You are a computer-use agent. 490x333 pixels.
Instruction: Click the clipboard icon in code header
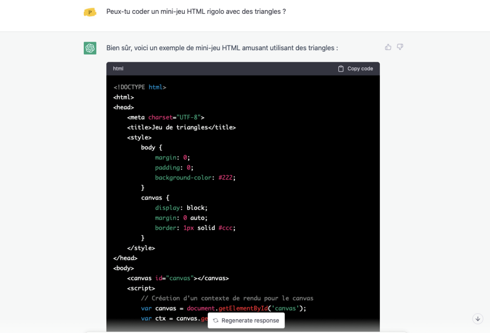point(341,69)
